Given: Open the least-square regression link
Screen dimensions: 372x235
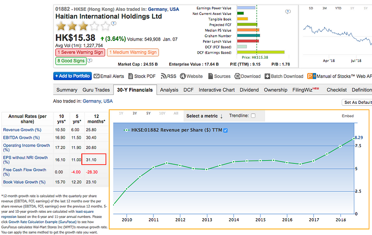Looking at the screenshot, I should 47,214.
